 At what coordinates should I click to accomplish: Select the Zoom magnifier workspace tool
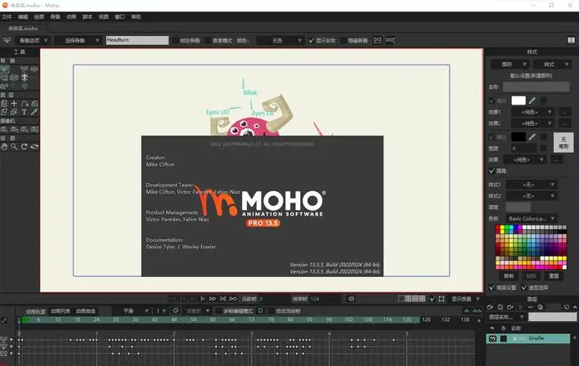pos(14,146)
